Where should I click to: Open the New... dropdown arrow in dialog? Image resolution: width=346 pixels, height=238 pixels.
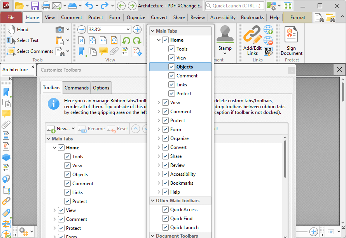coord(73,128)
